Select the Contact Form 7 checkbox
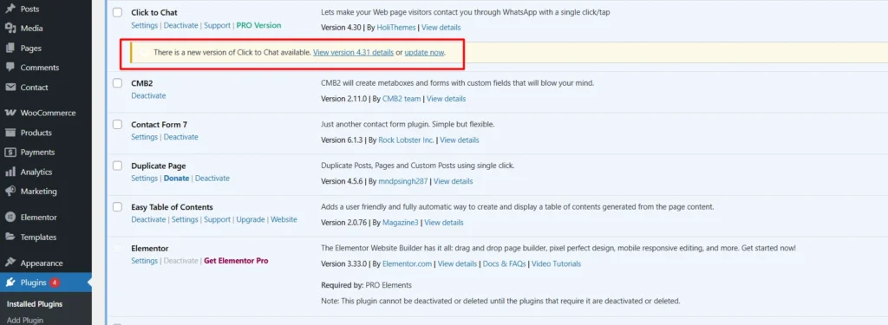This screenshot has width=888, height=325. click(x=117, y=125)
